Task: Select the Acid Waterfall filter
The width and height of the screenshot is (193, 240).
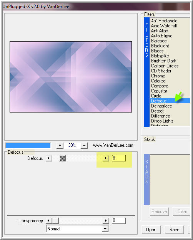Action: pyautogui.click(x=164, y=26)
